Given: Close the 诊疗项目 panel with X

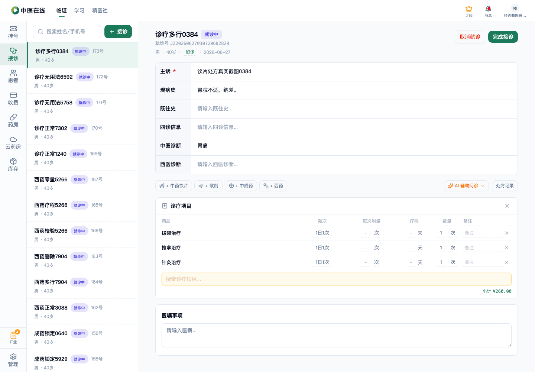Looking at the screenshot, I should coord(507,206).
